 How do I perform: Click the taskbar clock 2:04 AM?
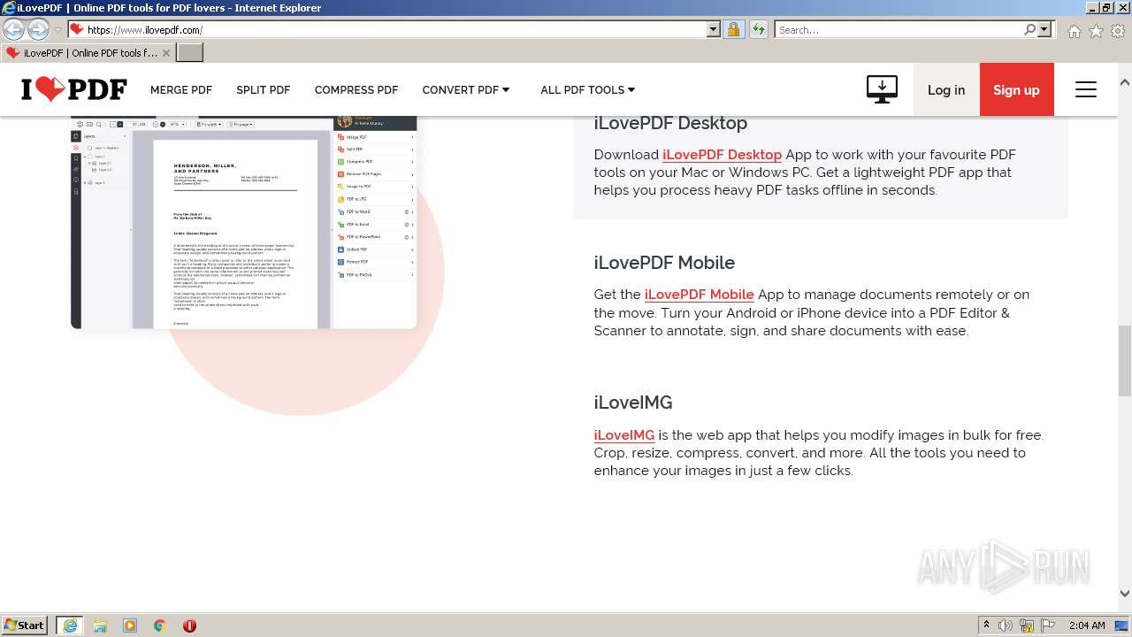[x=1086, y=625]
